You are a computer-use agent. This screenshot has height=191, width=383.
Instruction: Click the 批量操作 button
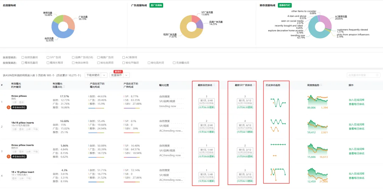[117, 75]
